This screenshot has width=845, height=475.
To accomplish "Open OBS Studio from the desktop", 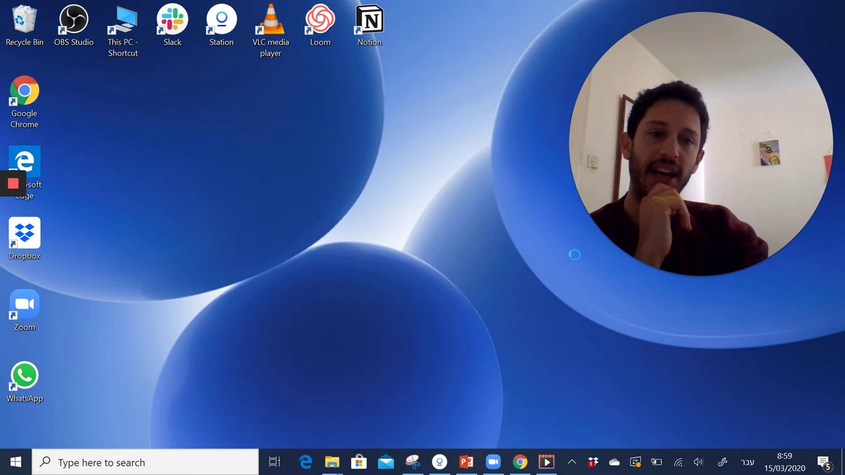I will point(73,20).
